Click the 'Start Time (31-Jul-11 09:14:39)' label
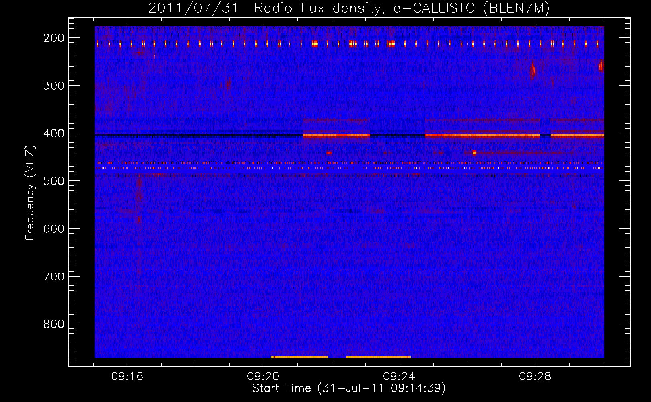This screenshot has width=651, height=402. point(349,388)
